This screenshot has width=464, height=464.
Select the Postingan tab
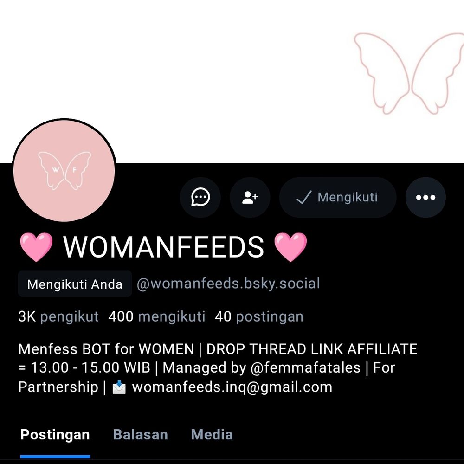pos(55,435)
